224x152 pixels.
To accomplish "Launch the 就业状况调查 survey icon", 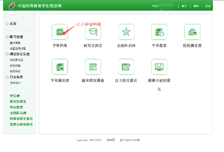I will [93, 67].
